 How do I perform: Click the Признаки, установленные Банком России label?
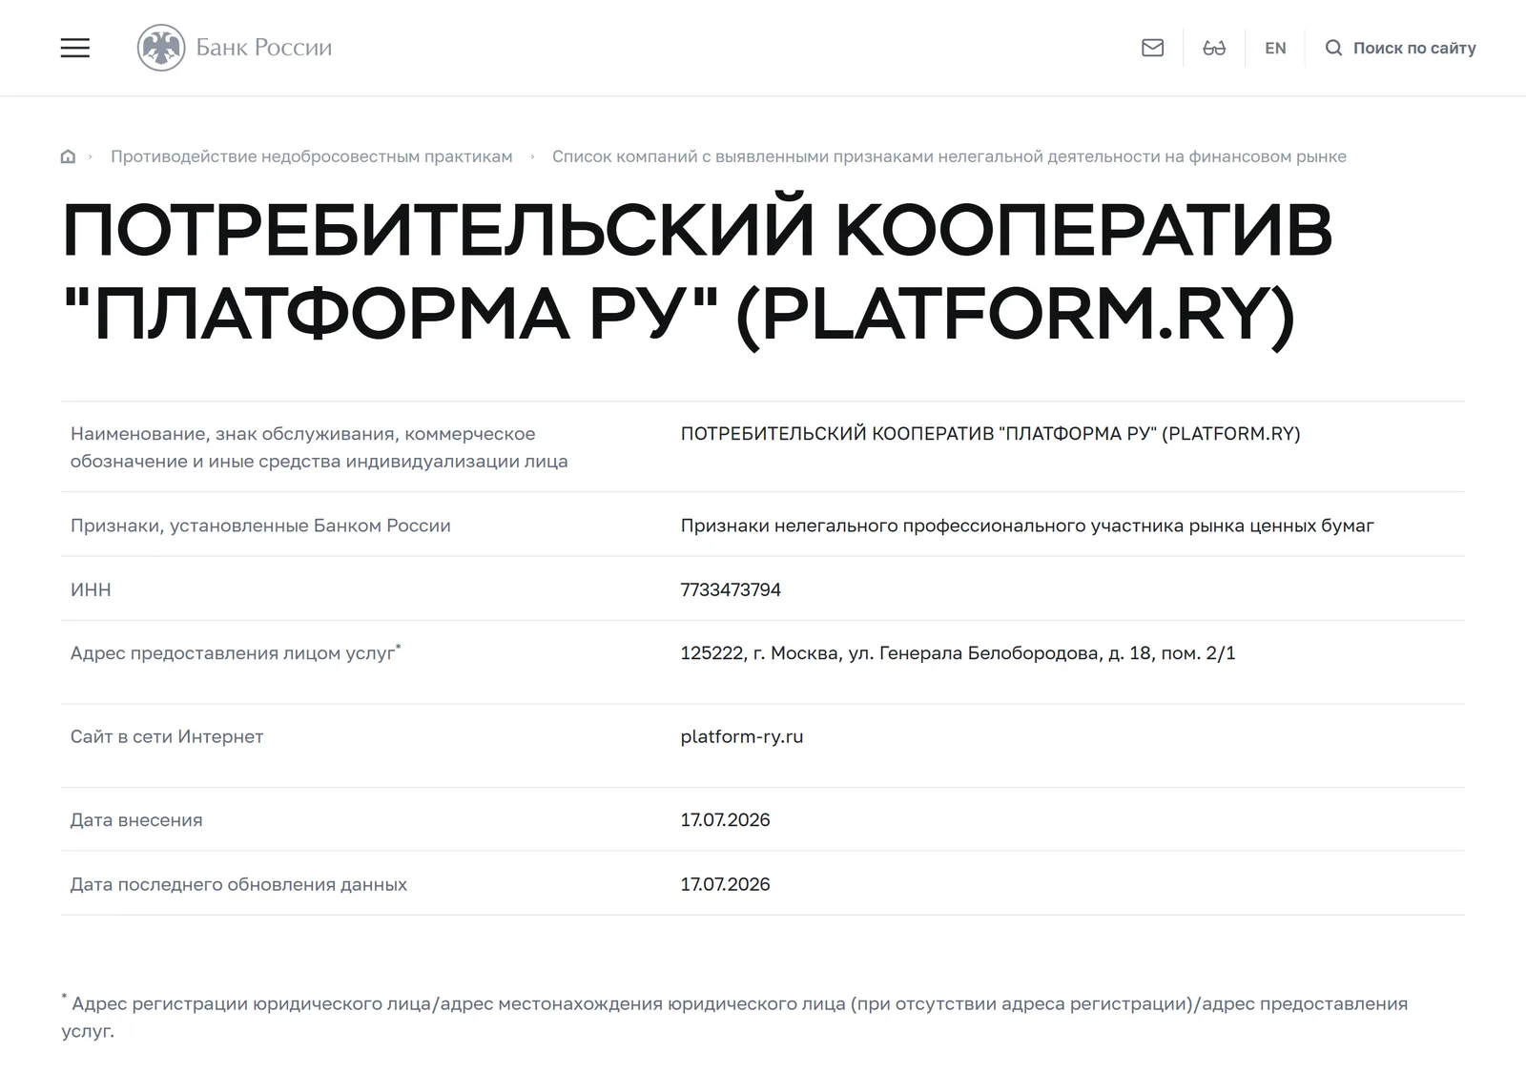[260, 526]
